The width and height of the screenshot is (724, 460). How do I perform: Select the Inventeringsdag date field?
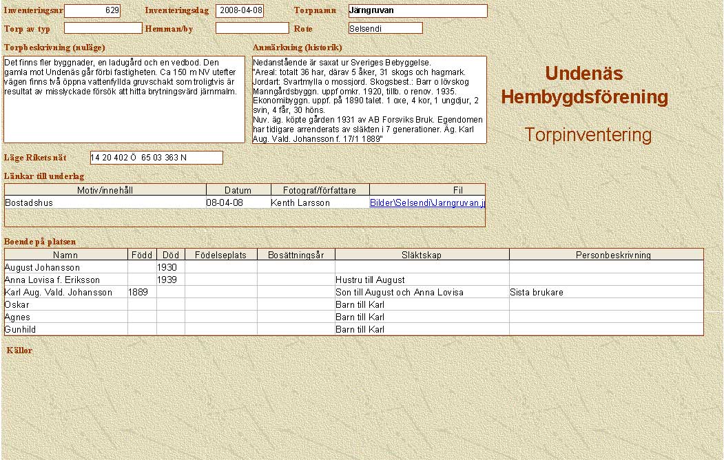239,11
